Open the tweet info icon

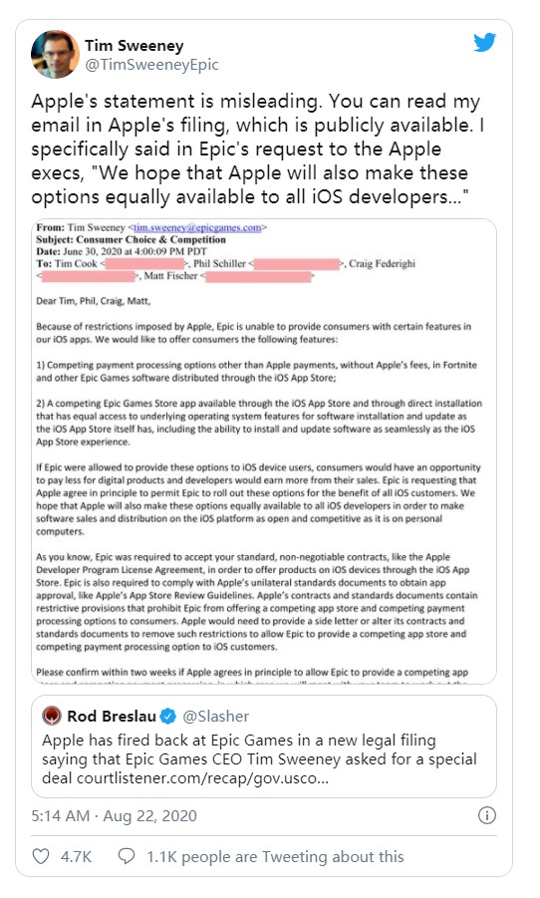[487, 815]
